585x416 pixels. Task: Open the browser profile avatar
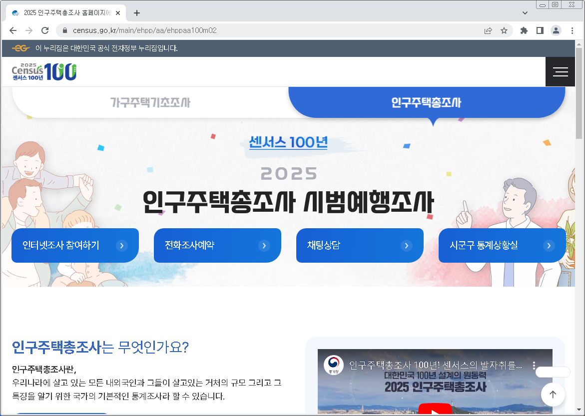coord(556,30)
